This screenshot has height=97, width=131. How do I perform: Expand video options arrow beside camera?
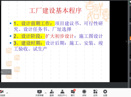click(x=7, y=93)
